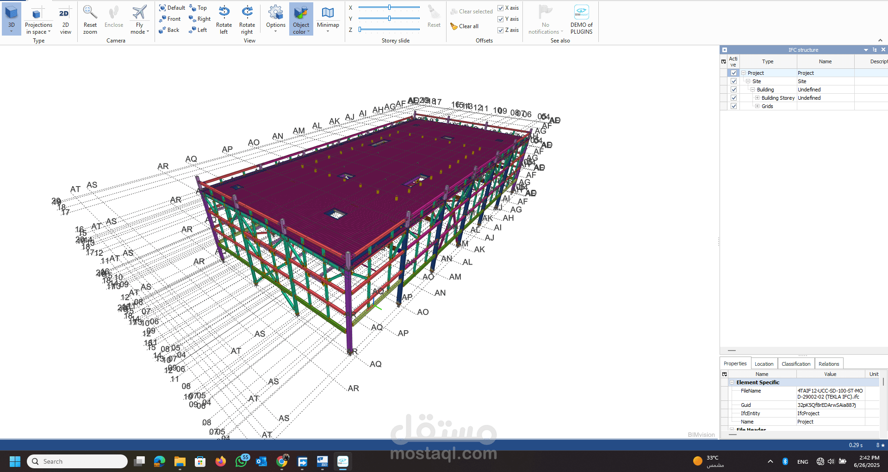Activate Fly mode camera tool
This screenshot has height=472, width=888.
(x=139, y=13)
